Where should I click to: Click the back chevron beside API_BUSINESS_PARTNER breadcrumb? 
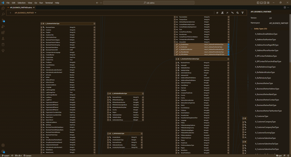click(x=11, y=13)
